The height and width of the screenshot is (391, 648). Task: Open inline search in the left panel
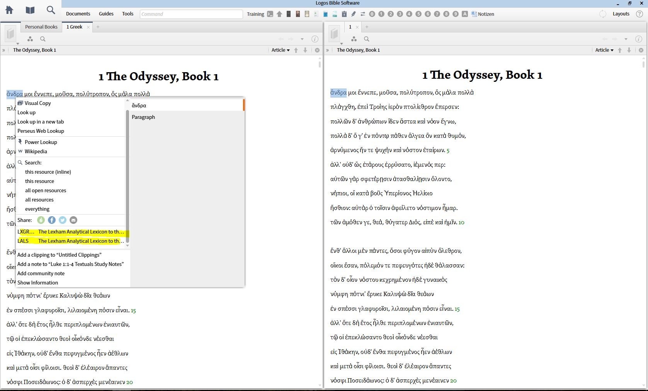coord(43,39)
